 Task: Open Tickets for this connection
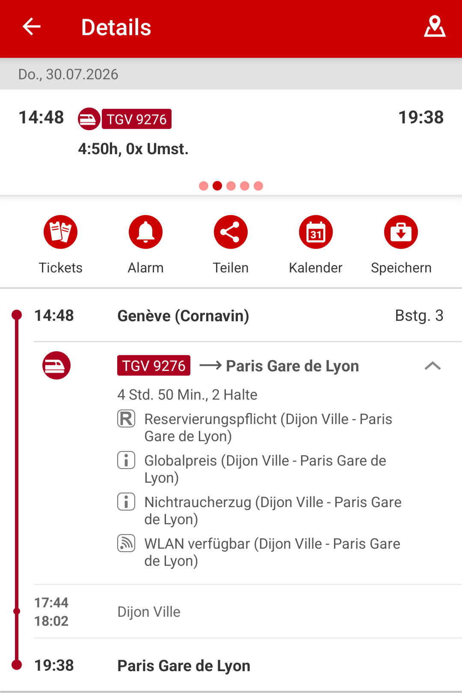click(x=60, y=232)
